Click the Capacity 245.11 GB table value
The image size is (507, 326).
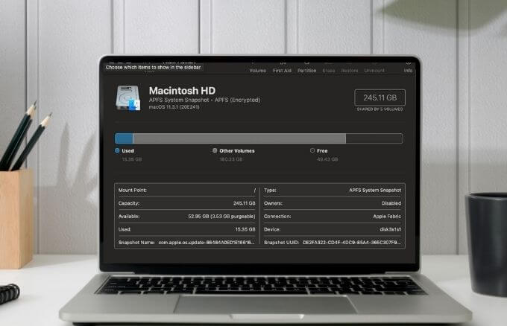tap(244, 203)
